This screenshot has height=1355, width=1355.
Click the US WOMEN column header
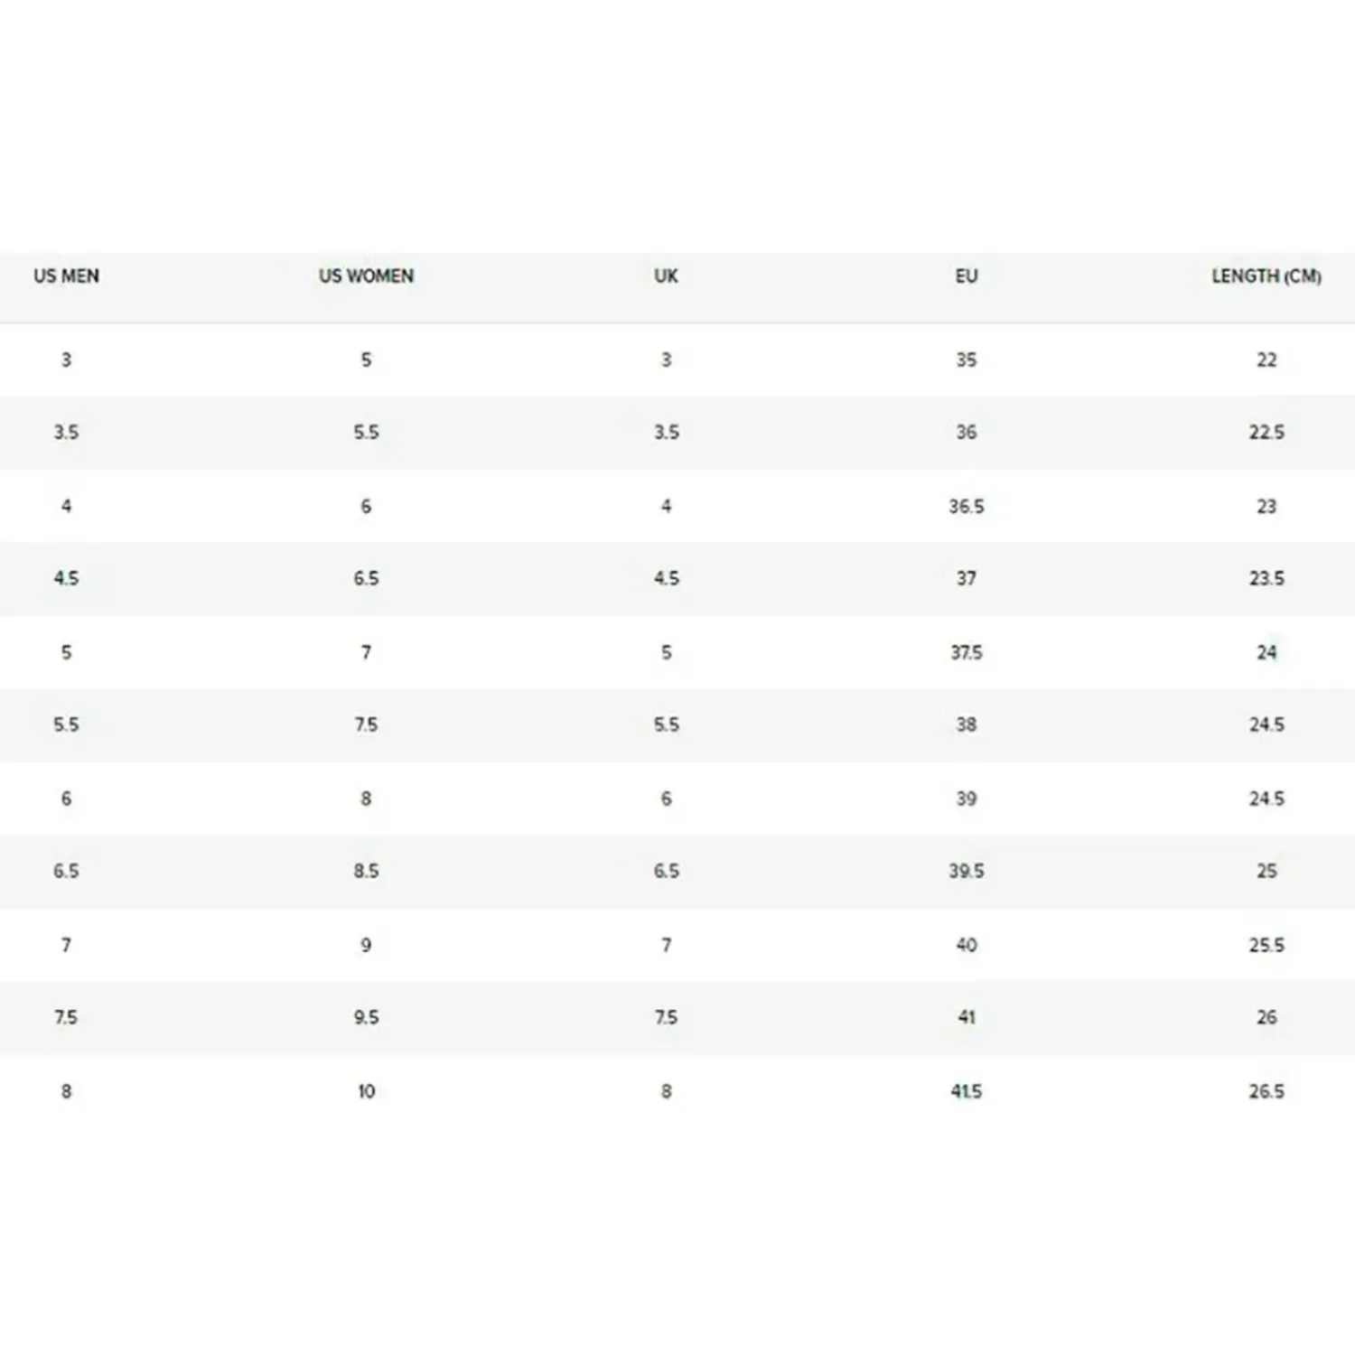coord(366,276)
